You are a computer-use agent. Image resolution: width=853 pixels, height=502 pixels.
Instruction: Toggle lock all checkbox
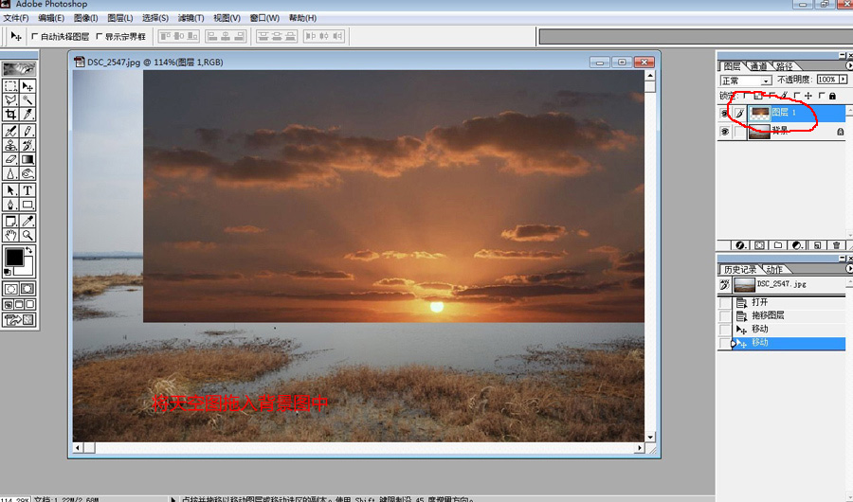(822, 96)
